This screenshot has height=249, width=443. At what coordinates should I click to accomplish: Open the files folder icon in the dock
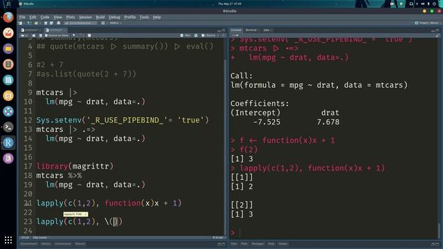pyautogui.click(x=8, y=48)
